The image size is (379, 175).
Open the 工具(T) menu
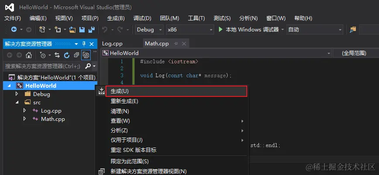196,18
